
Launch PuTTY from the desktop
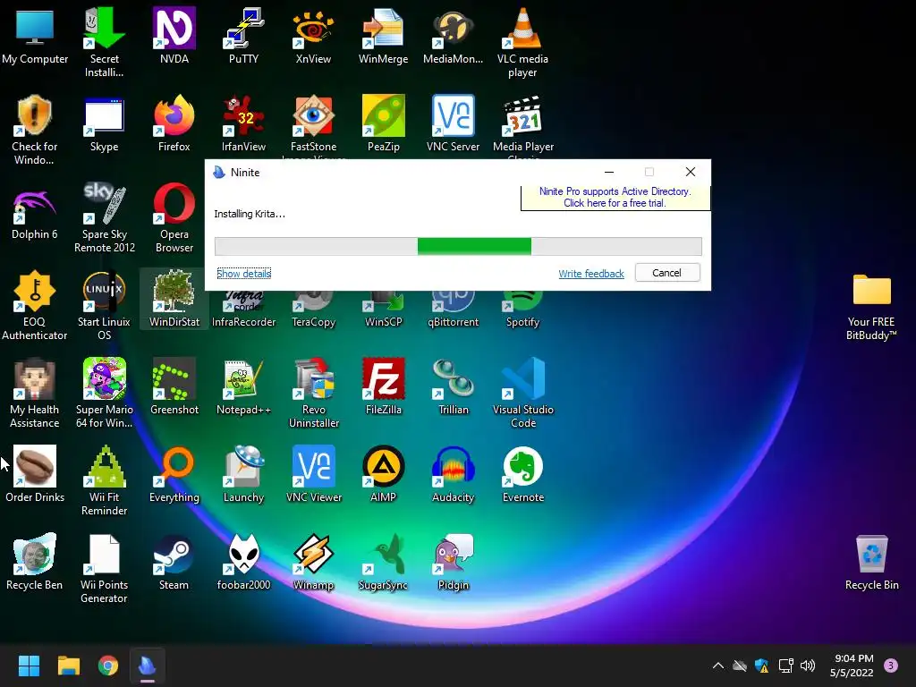(x=243, y=36)
